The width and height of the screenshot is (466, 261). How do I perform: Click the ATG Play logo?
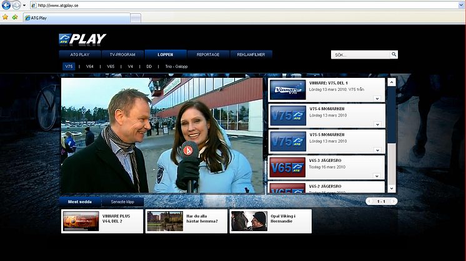coord(82,39)
